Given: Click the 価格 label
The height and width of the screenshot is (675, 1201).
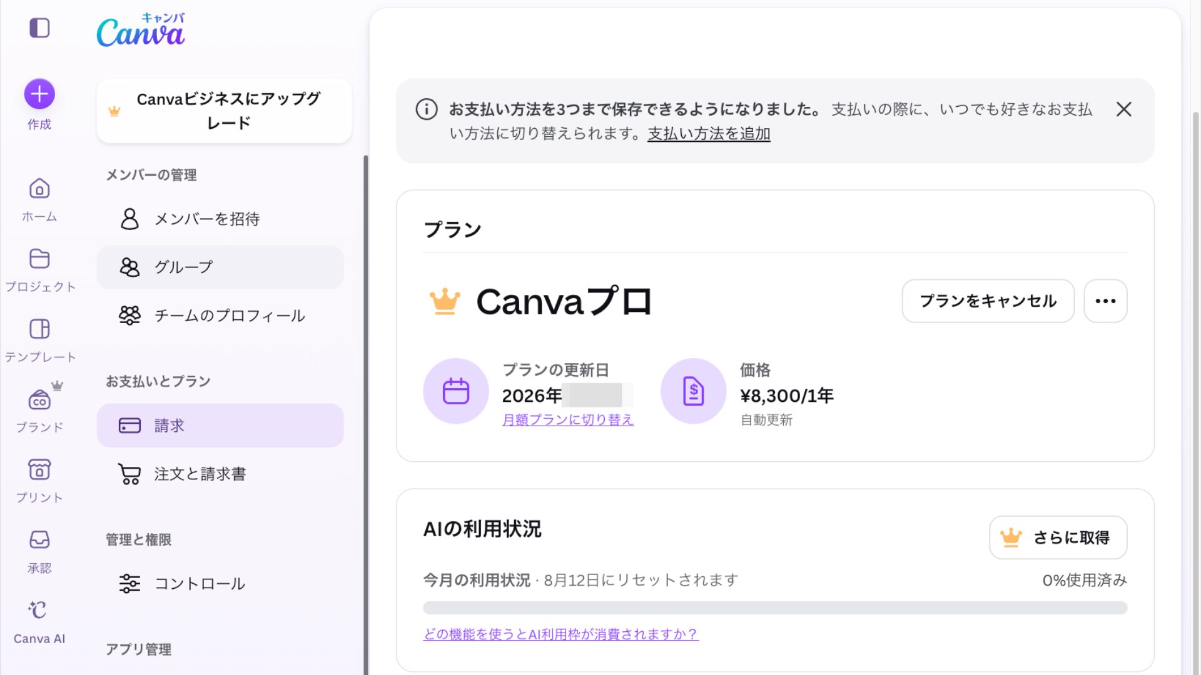Looking at the screenshot, I should [755, 370].
